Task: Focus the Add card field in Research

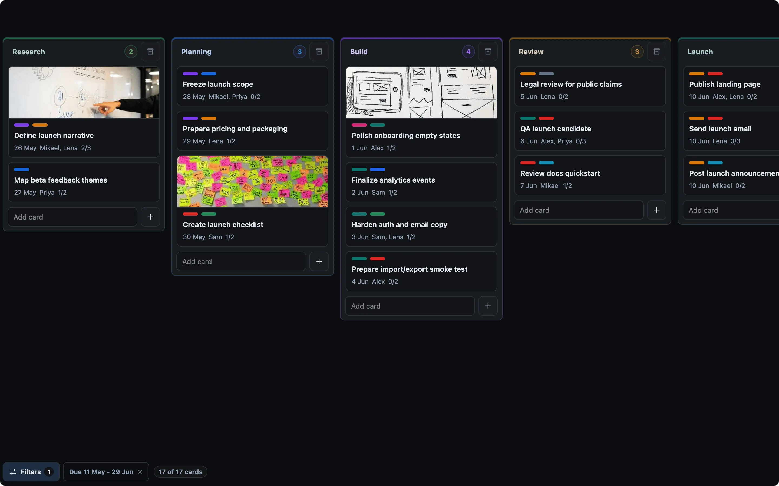Action: [x=73, y=217]
